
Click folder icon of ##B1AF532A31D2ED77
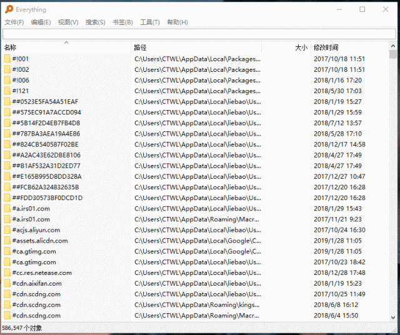point(7,166)
